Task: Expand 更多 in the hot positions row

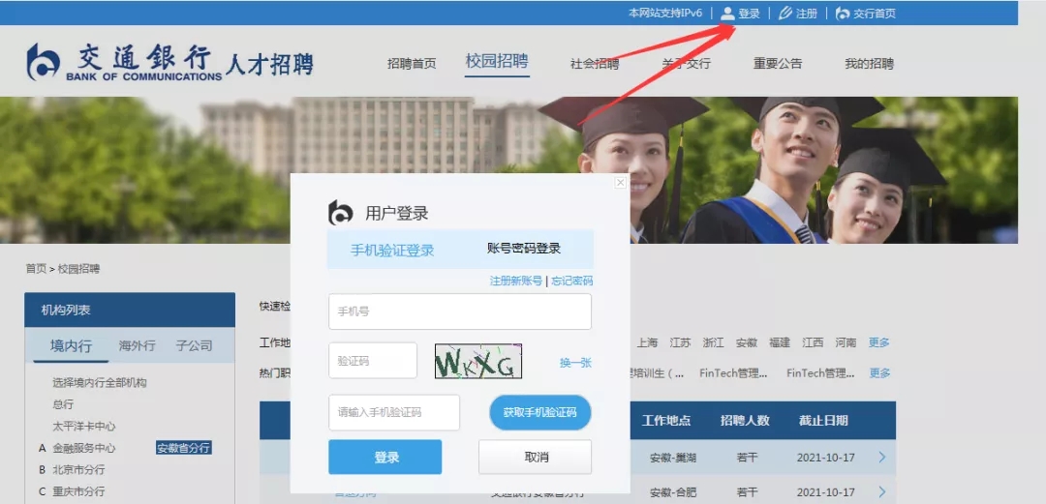Action: pyautogui.click(x=879, y=372)
